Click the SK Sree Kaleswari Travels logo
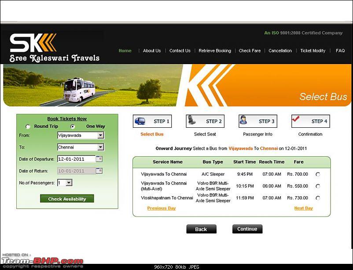The image size is (353, 270). [55, 47]
